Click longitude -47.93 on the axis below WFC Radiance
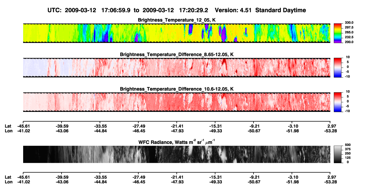The height and width of the screenshot is (188, 367). (x=177, y=182)
